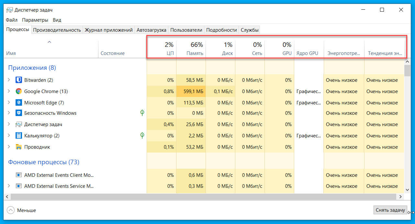Expand the Microsoft Edge process group
The width and height of the screenshot is (415, 224).
8,102
